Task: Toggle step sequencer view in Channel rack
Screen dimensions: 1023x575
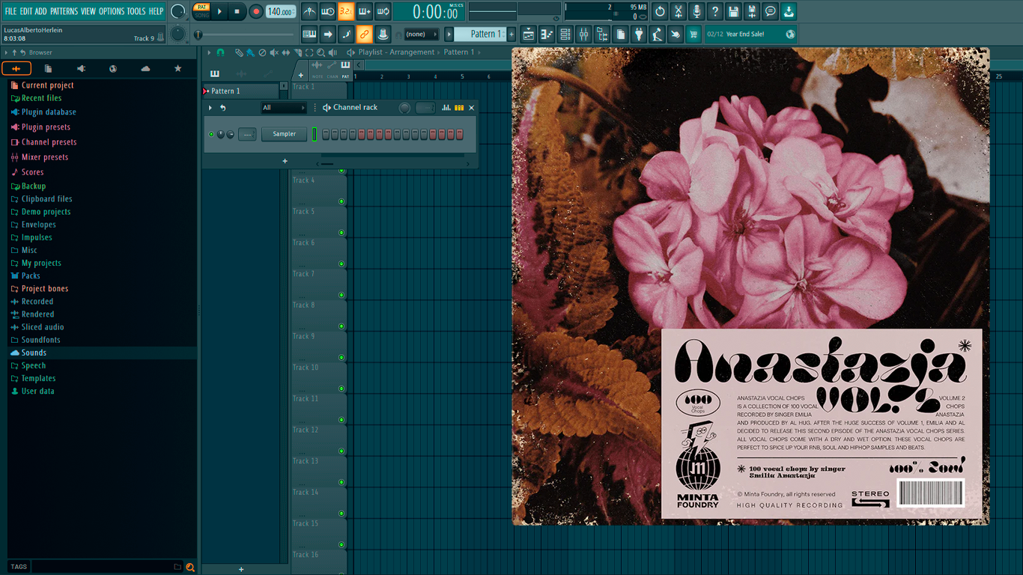Action: tap(459, 108)
